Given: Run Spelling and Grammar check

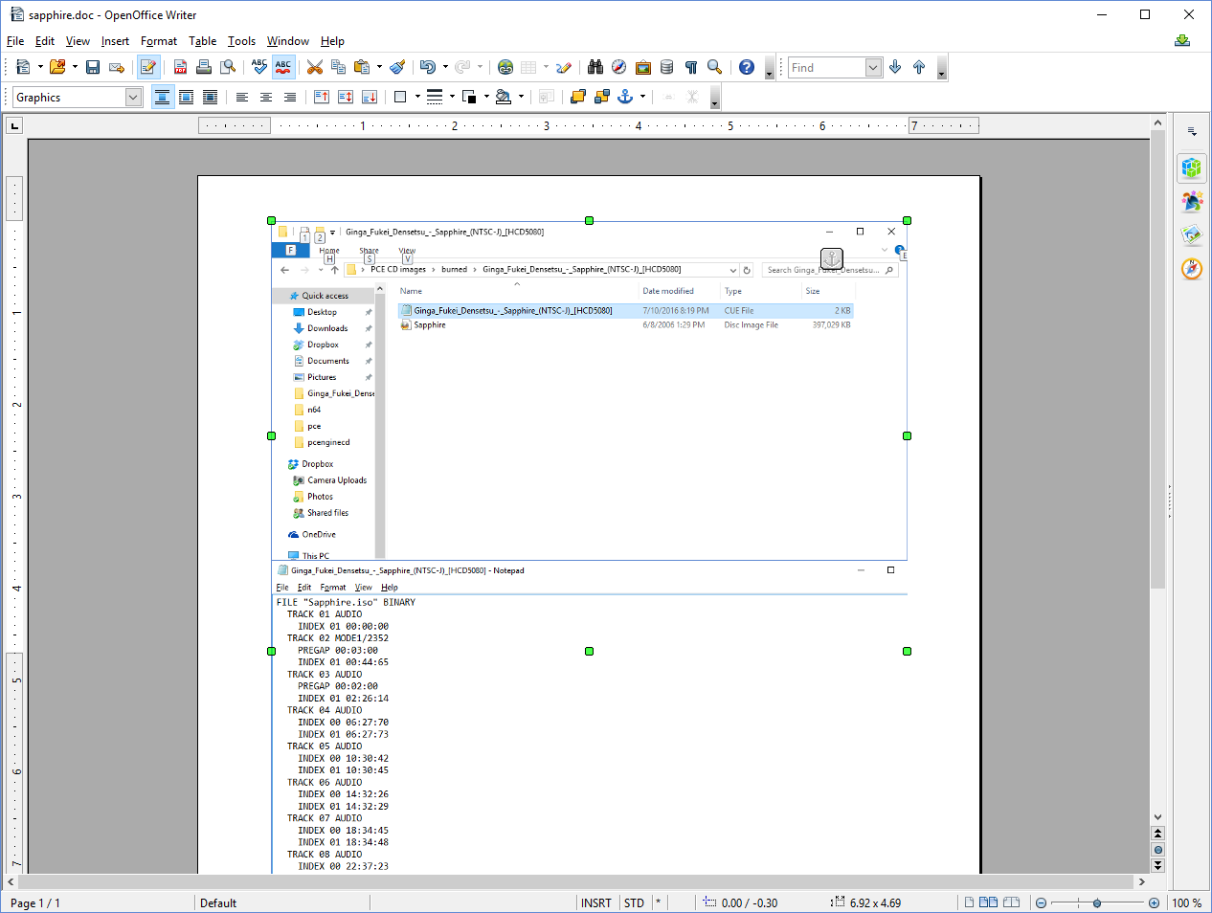Looking at the screenshot, I should coord(259,67).
